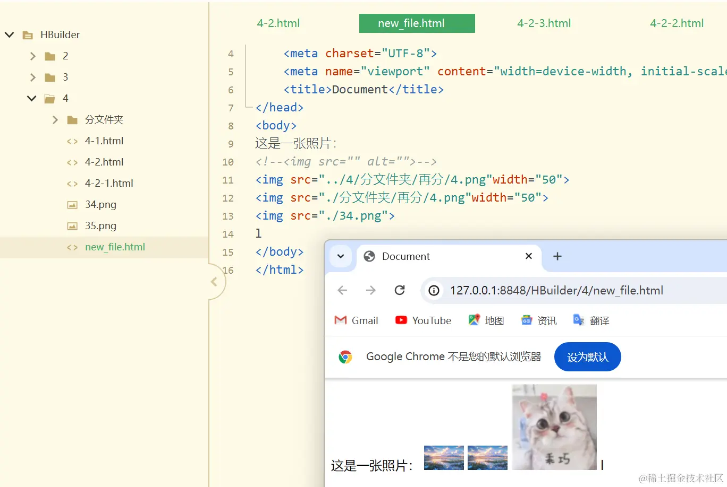This screenshot has width=727, height=487.
Task: Collapse the sidebar with the arrow handle
Action: coord(214,282)
